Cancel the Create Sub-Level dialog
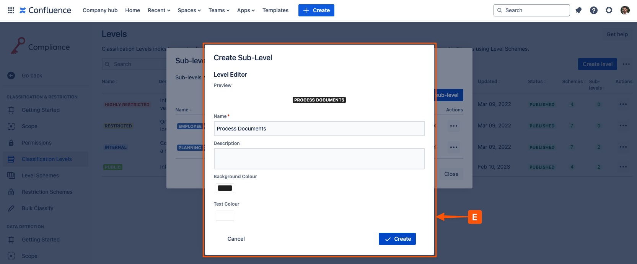637x264 pixels. click(x=236, y=239)
